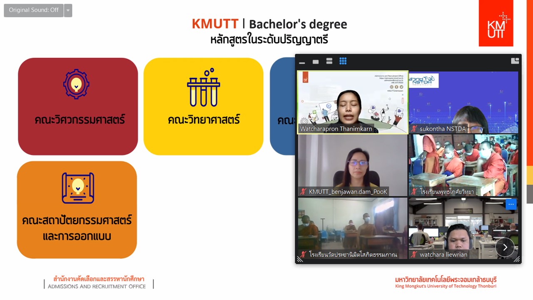Image resolution: width=533 pixels, height=300 pixels.
Task: Click the 'หลักสูตรในระดับปริญญาตรี' subtitle text
Action: coord(269,40)
